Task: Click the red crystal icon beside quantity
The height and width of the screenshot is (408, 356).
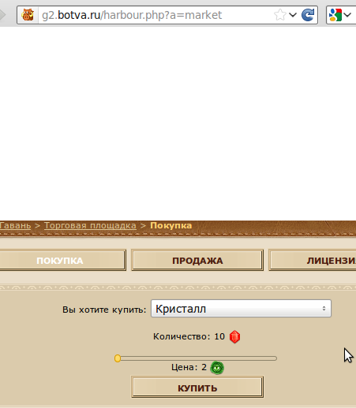Action: (x=234, y=337)
